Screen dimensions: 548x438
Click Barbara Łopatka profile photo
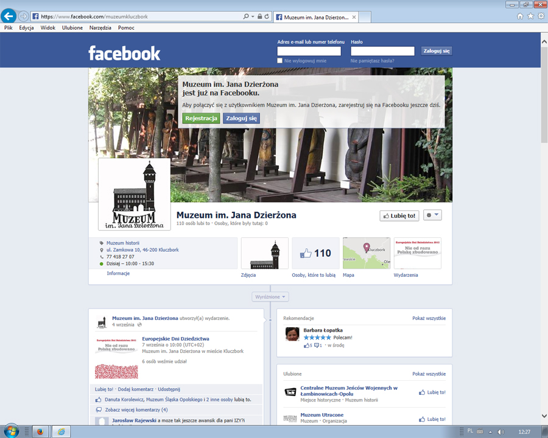292,334
